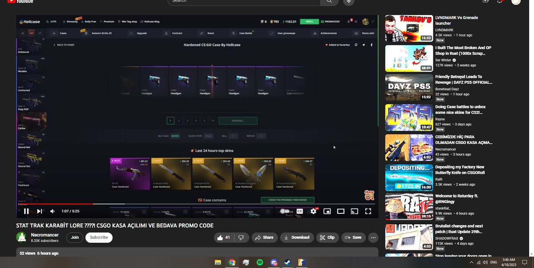Open YouTube notifications bell
The height and width of the screenshot is (268, 534).
tap(501, 1)
